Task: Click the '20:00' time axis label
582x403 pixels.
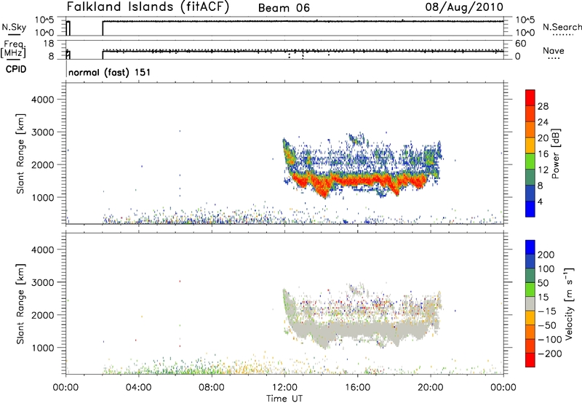Action: point(431,388)
